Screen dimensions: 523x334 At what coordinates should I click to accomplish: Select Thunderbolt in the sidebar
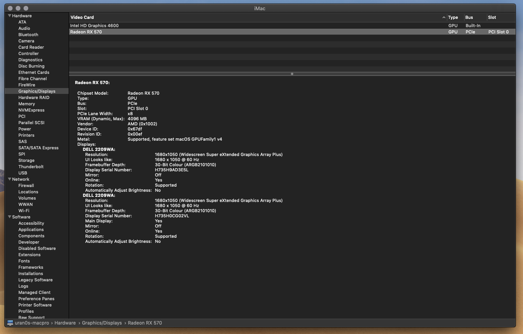coord(31,167)
